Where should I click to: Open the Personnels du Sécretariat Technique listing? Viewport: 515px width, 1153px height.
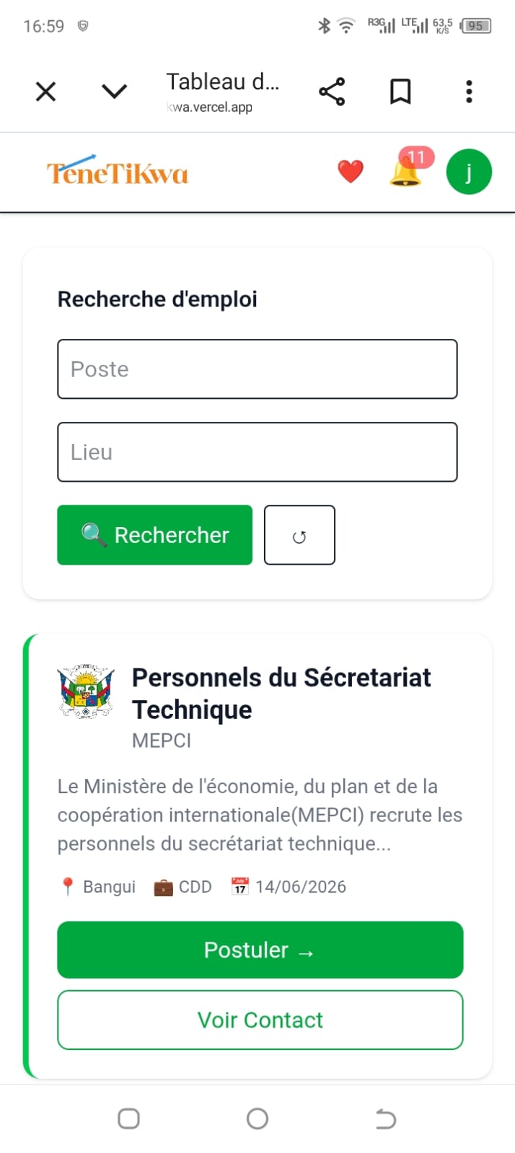(281, 693)
